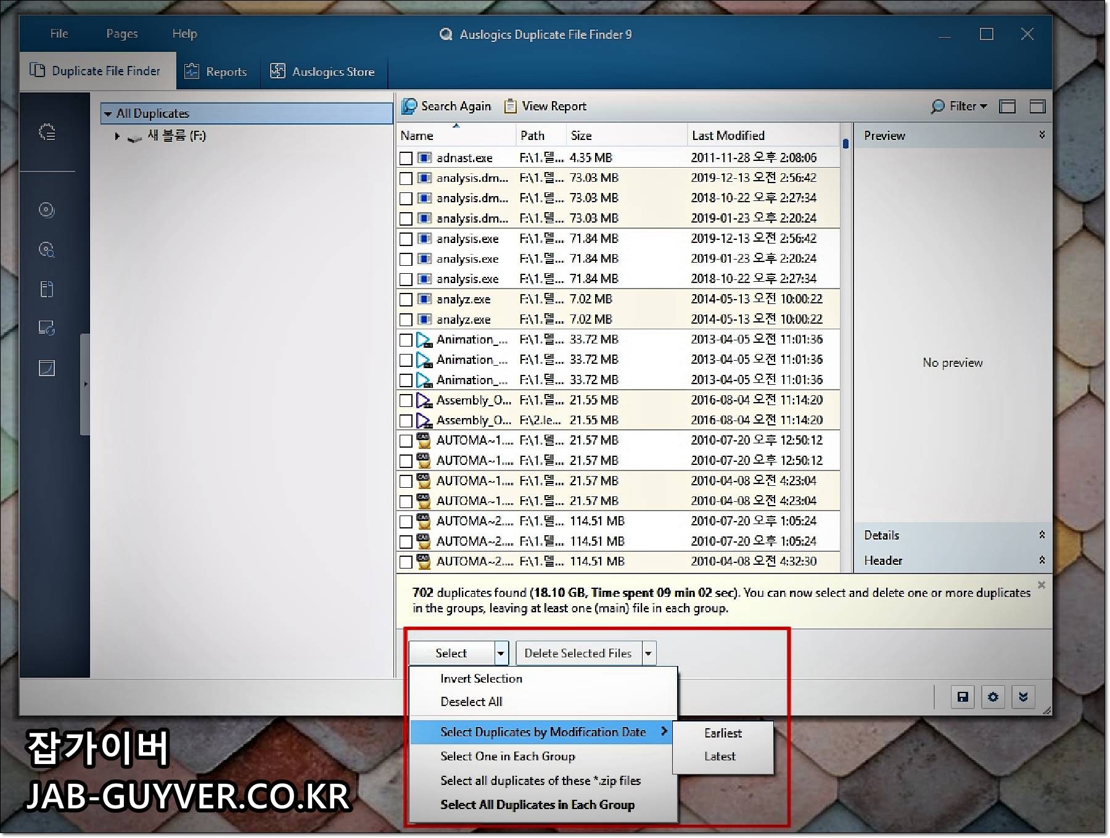
Task: Check the AUTOMA~2 2010-04-08 4:32:30 checkbox
Action: coord(406,562)
